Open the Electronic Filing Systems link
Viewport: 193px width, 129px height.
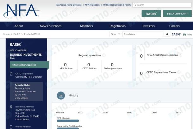[x=69, y=5]
